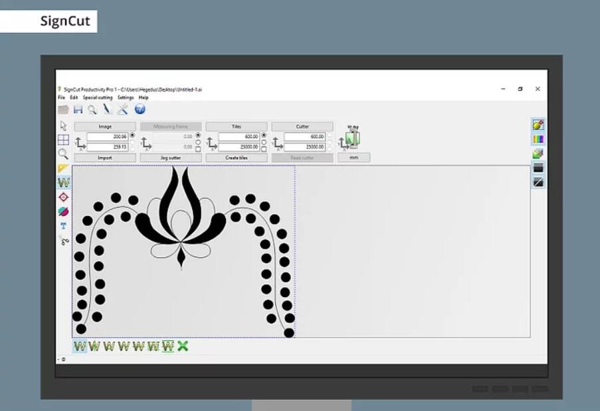The height and width of the screenshot is (411, 600).
Task: Click the Cutter header button
Action: pyautogui.click(x=302, y=126)
